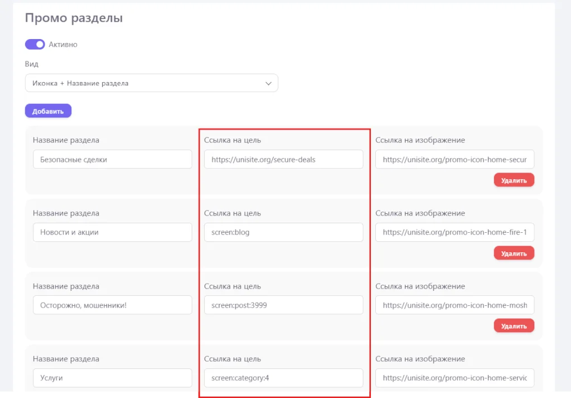The height and width of the screenshot is (398, 571).
Task: Click the promo-icon-home-servic image link field
Action: pyautogui.click(x=454, y=378)
